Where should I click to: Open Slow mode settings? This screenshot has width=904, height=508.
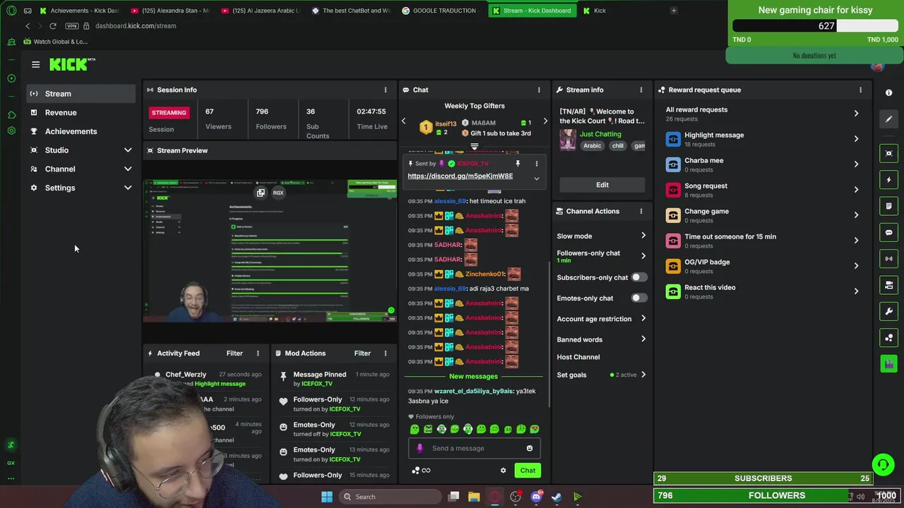601,236
